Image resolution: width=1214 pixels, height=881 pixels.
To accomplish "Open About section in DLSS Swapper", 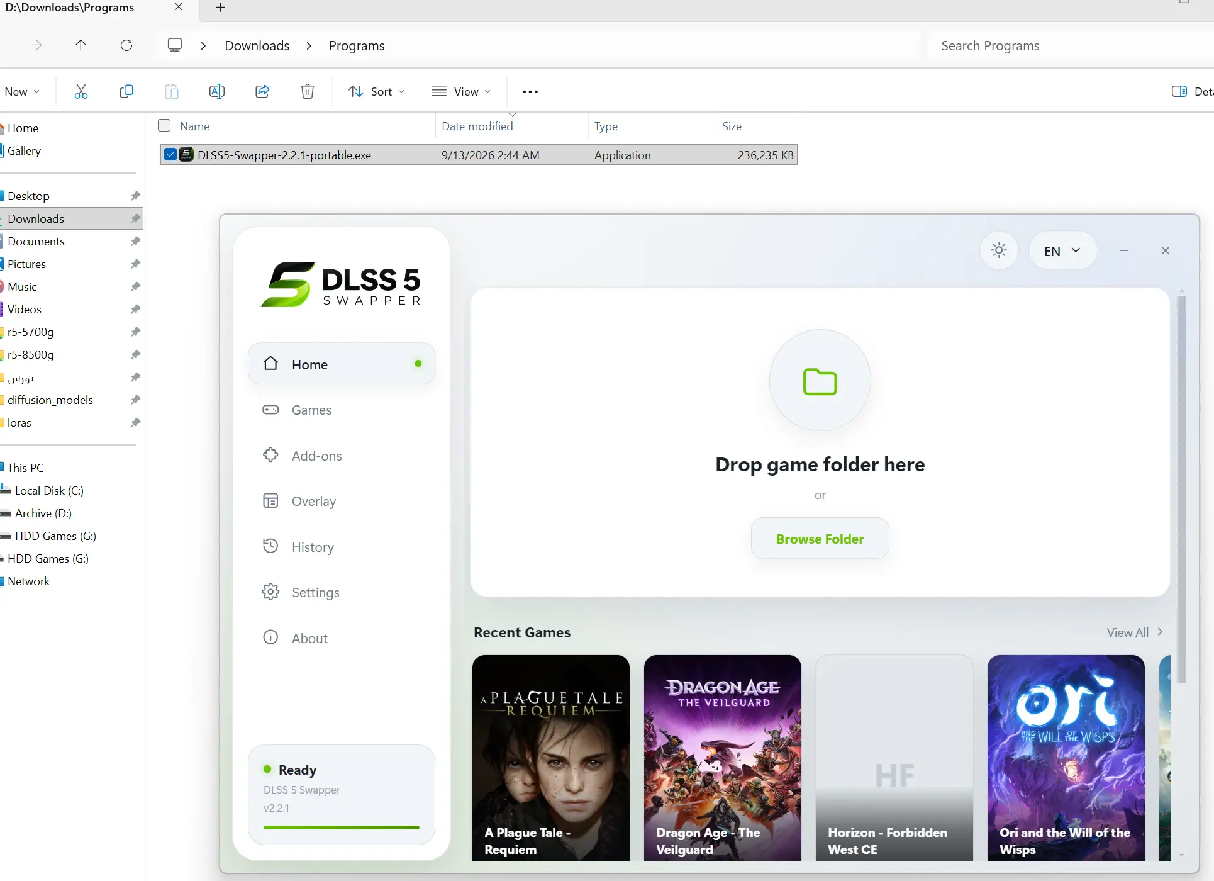I will (x=342, y=638).
